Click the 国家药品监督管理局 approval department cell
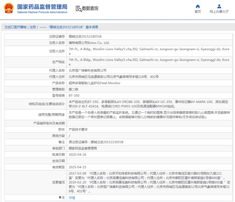235x202 pixels. point(83,148)
